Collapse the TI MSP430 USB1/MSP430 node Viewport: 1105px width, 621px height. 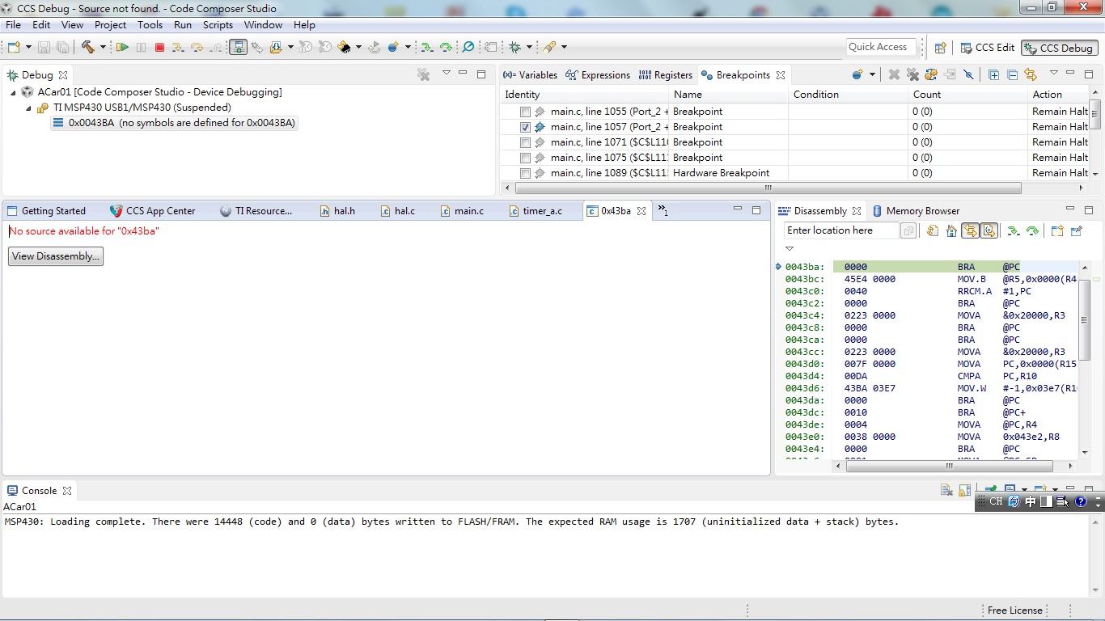(x=29, y=108)
